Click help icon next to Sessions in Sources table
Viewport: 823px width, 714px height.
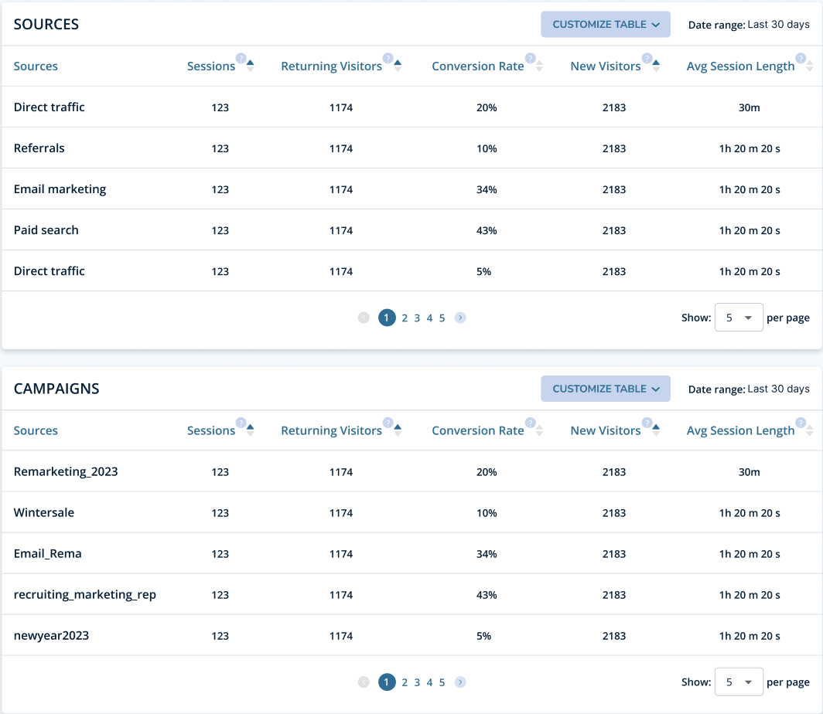tap(241, 58)
